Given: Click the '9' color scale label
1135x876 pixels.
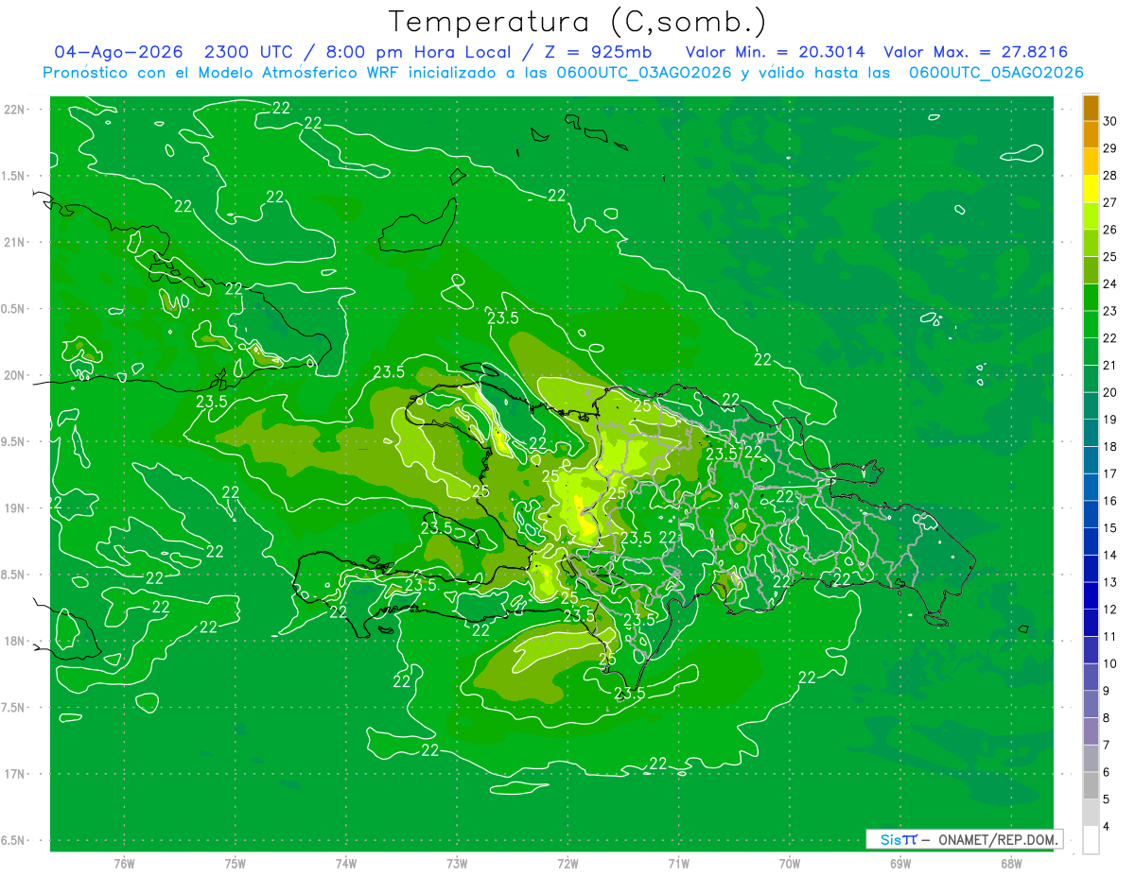Looking at the screenshot, I should (1108, 691).
